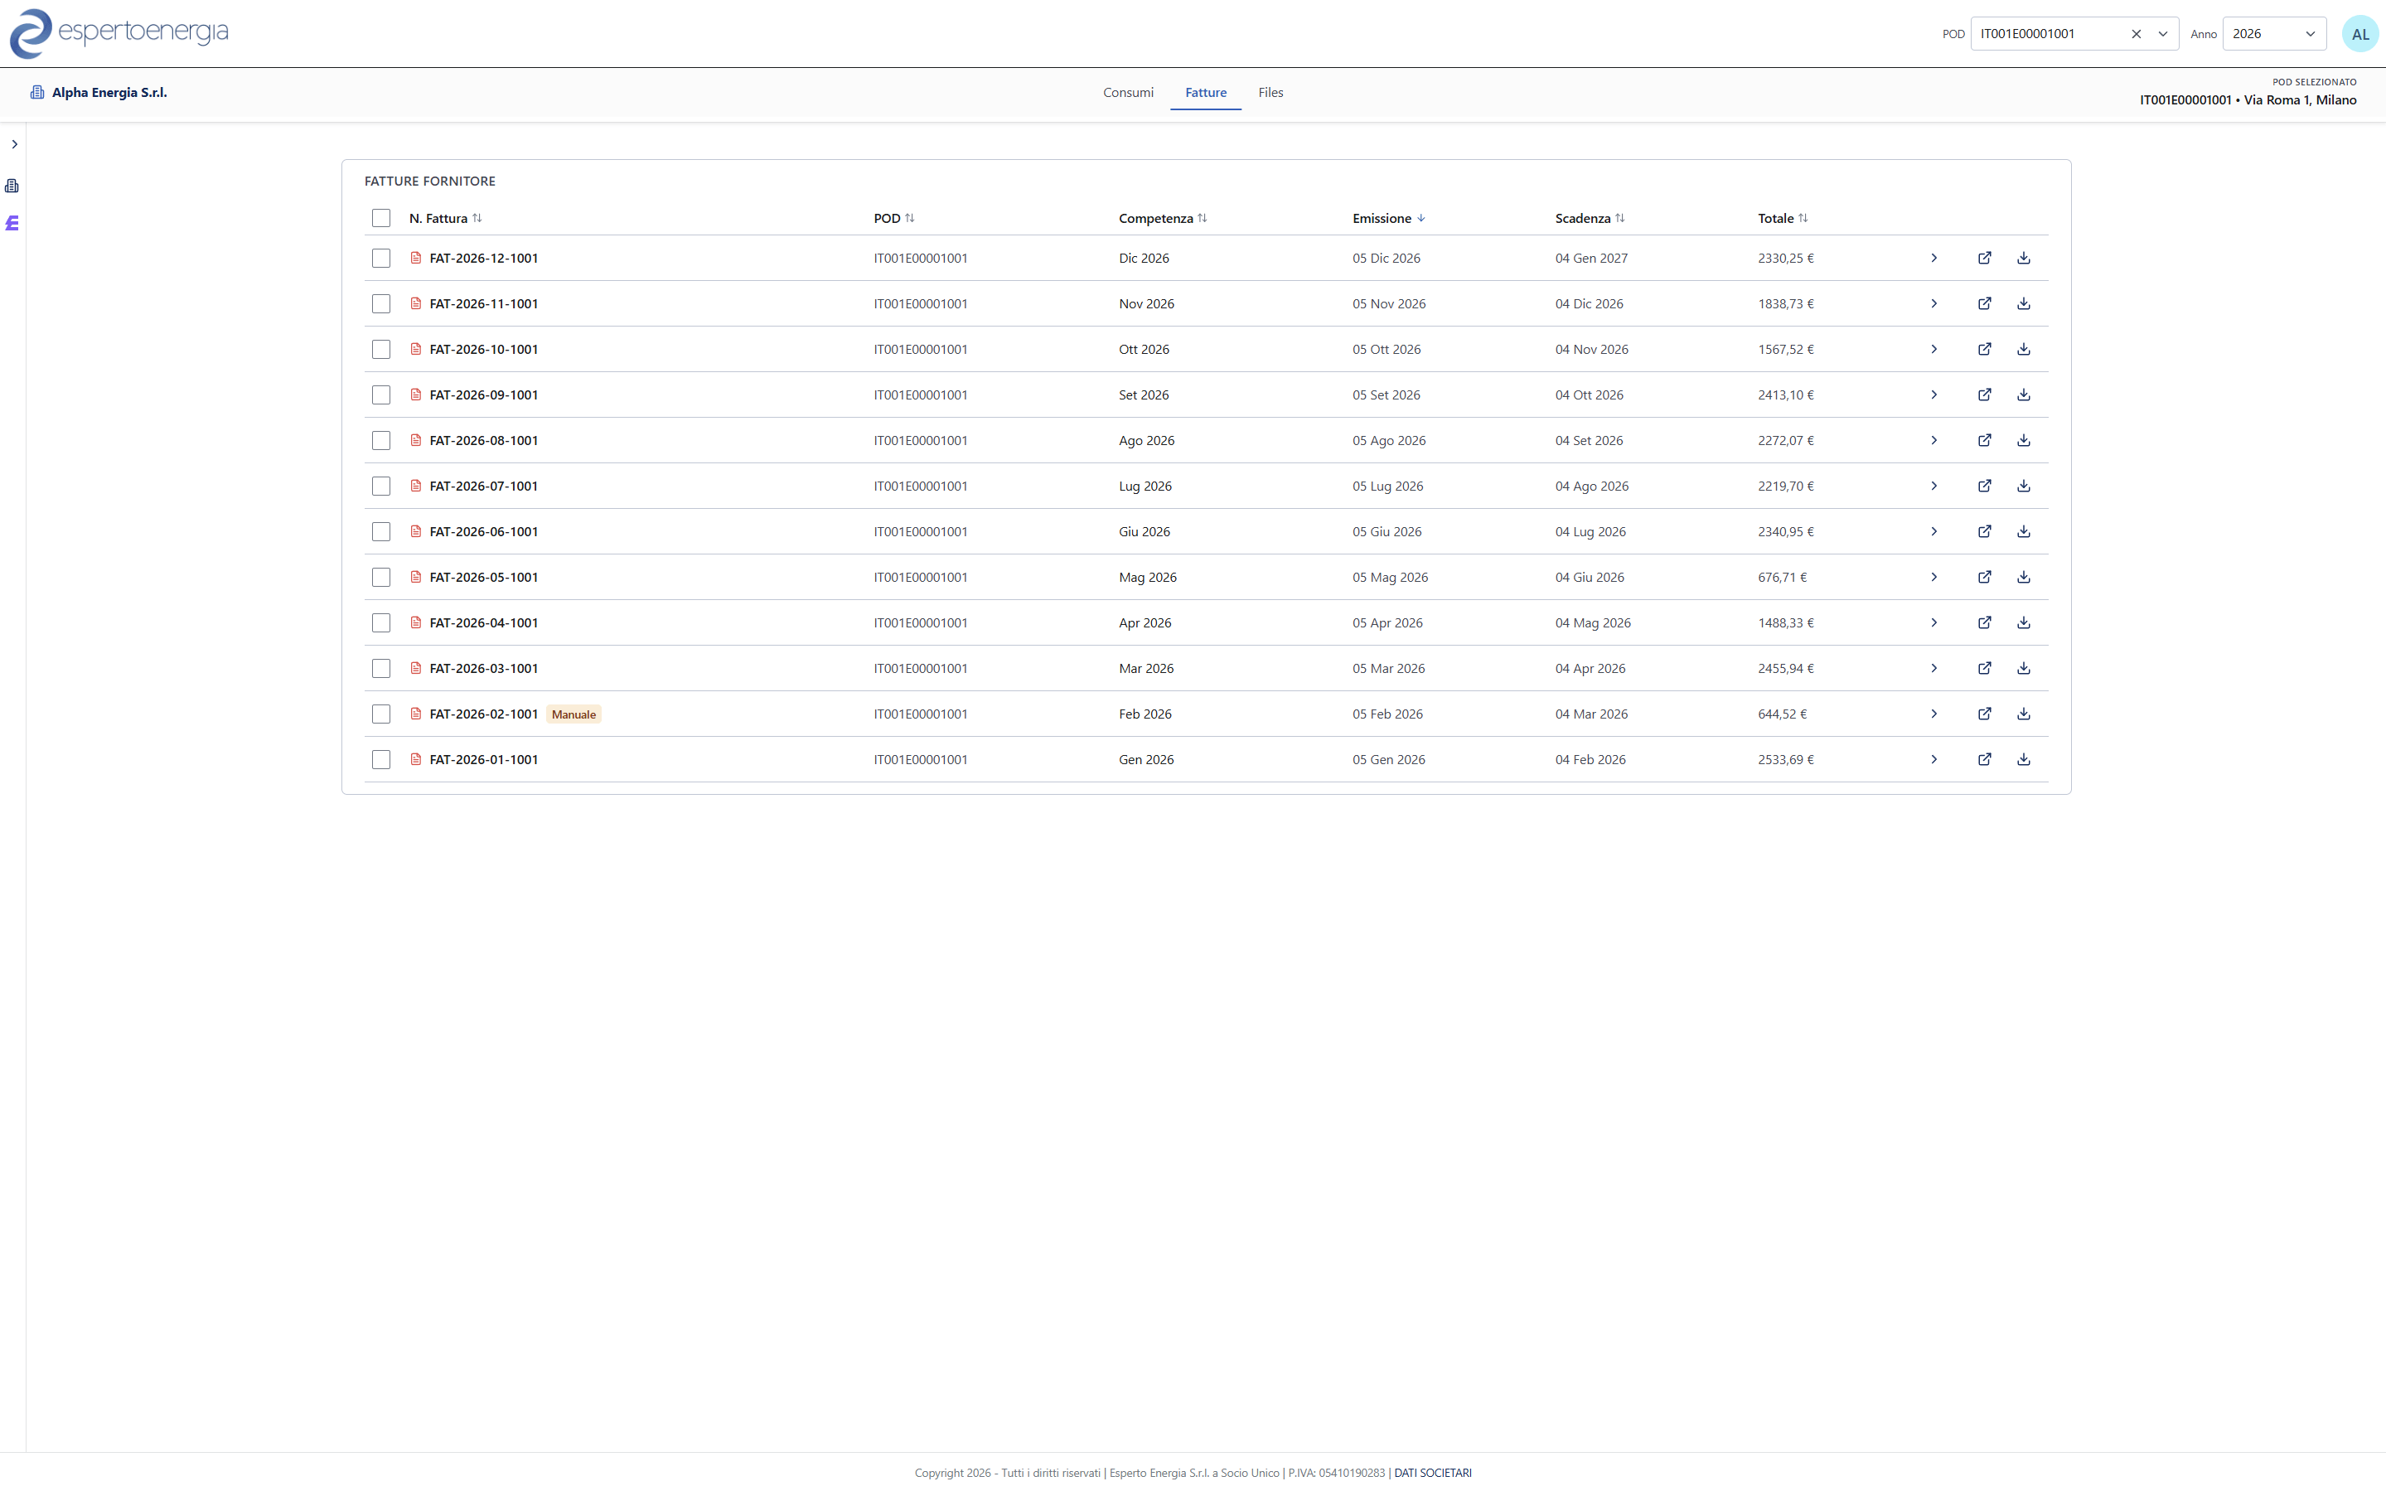Click the POD selezionato address text
Viewport: 2386px width, 1491px height.
click(x=2248, y=99)
